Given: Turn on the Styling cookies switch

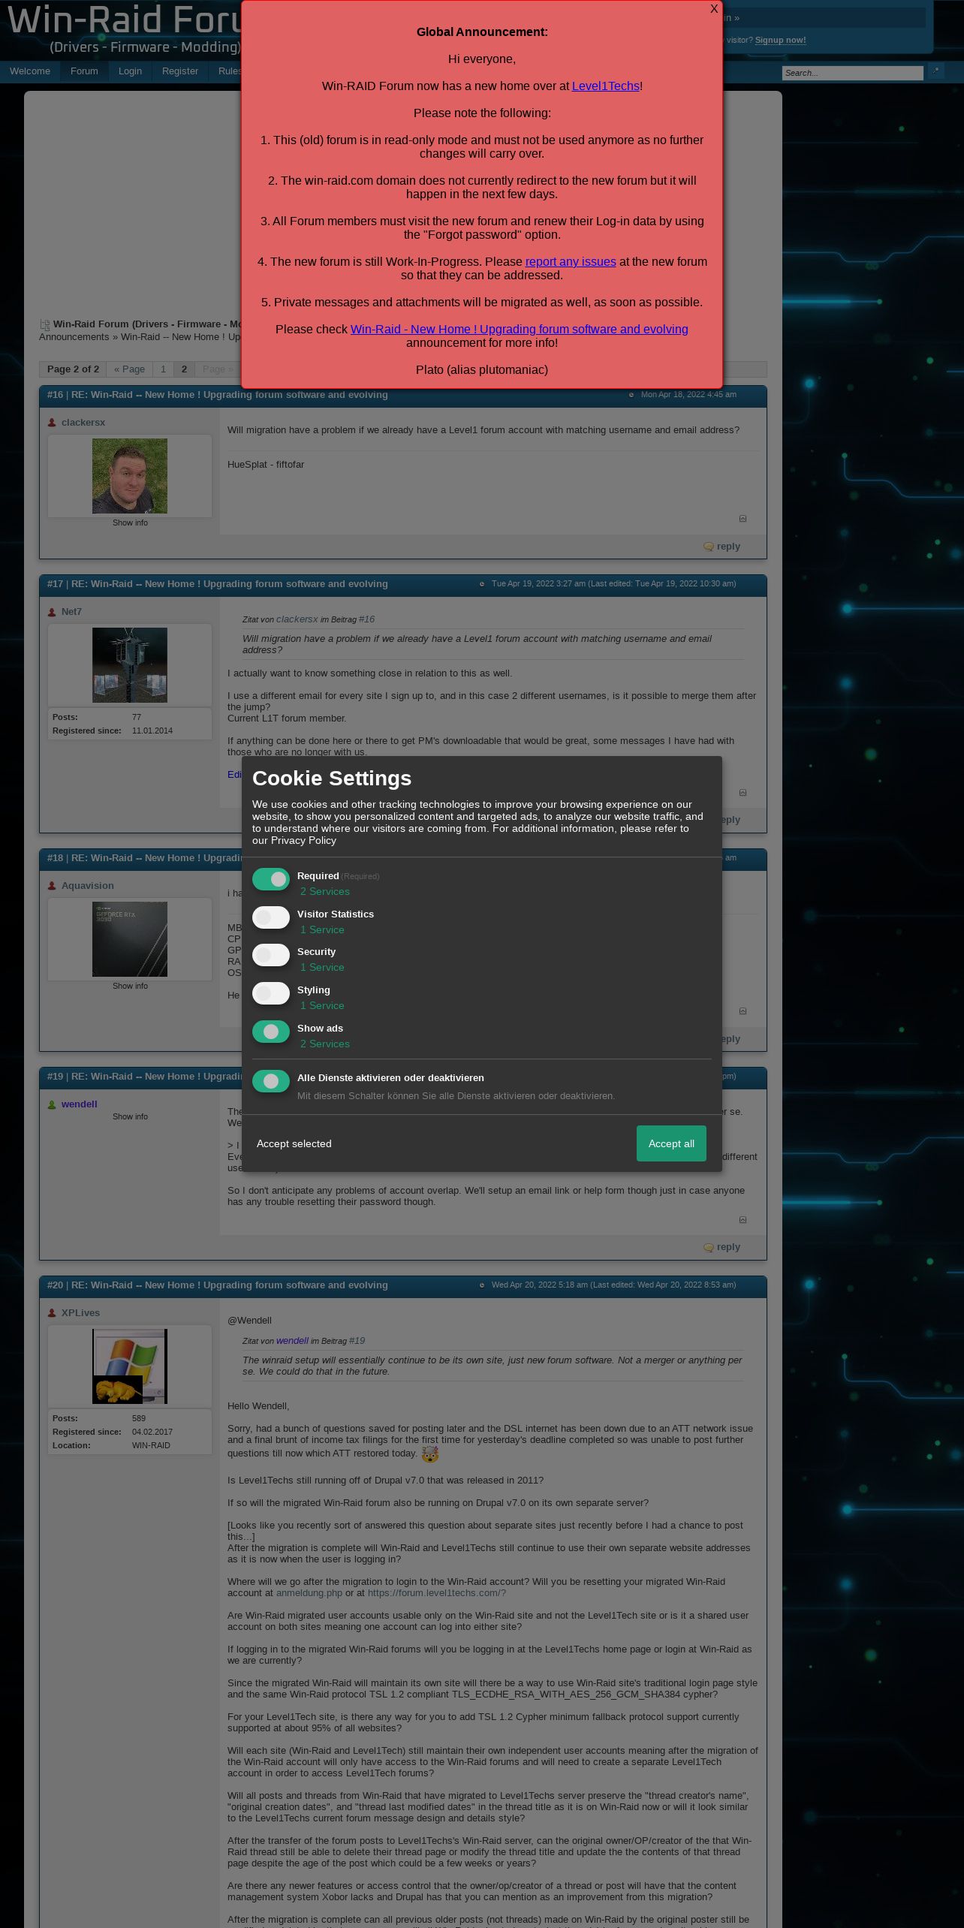Looking at the screenshot, I should click(271, 993).
